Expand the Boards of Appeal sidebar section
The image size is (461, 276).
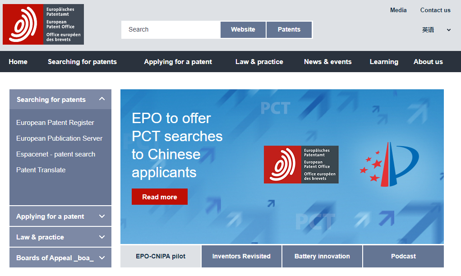coord(102,258)
